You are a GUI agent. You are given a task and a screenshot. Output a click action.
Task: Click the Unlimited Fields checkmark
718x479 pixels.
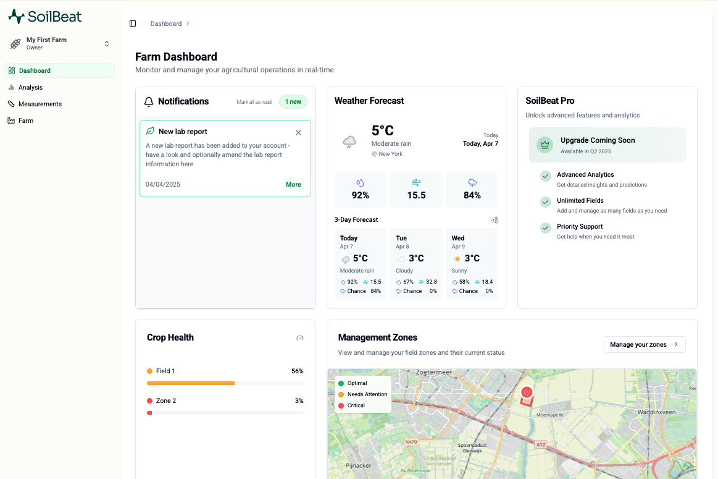pyautogui.click(x=545, y=202)
